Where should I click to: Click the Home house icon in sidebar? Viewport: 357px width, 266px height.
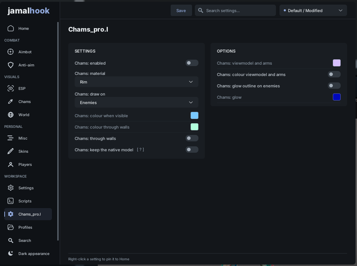pyautogui.click(x=10, y=28)
